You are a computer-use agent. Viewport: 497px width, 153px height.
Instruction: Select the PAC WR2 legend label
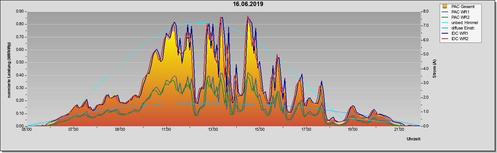point(460,17)
